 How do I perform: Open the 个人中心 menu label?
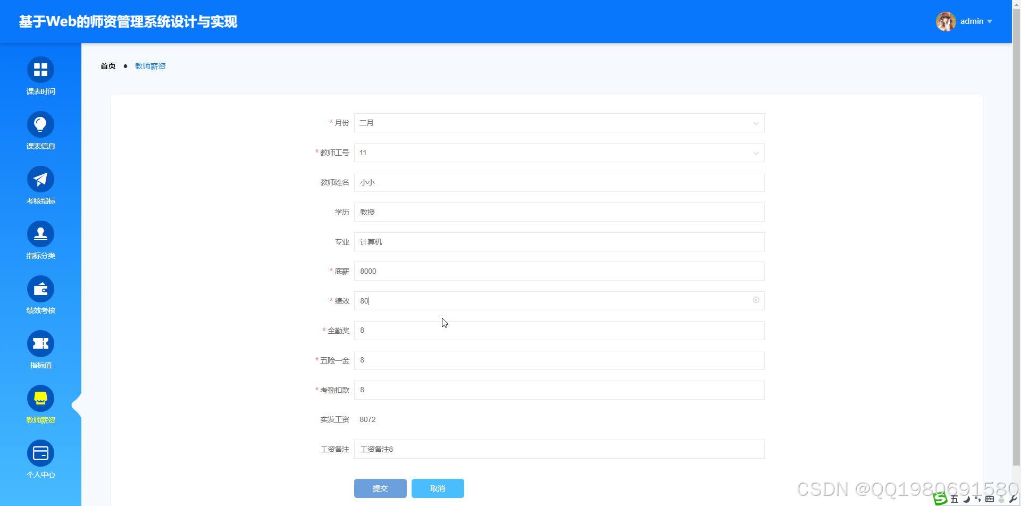pyautogui.click(x=41, y=475)
